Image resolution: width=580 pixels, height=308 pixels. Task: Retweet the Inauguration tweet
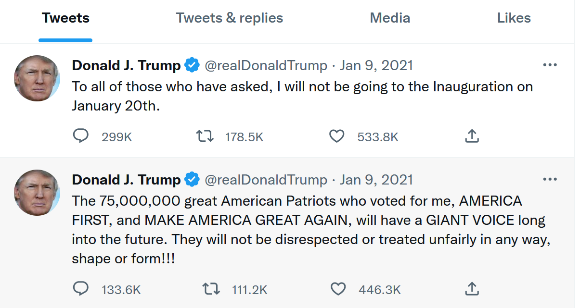tap(206, 136)
